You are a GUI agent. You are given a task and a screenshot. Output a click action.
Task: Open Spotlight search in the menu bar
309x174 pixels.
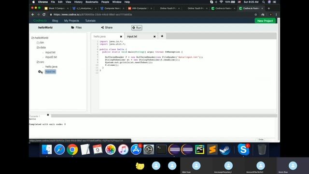(x=264, y=2)
